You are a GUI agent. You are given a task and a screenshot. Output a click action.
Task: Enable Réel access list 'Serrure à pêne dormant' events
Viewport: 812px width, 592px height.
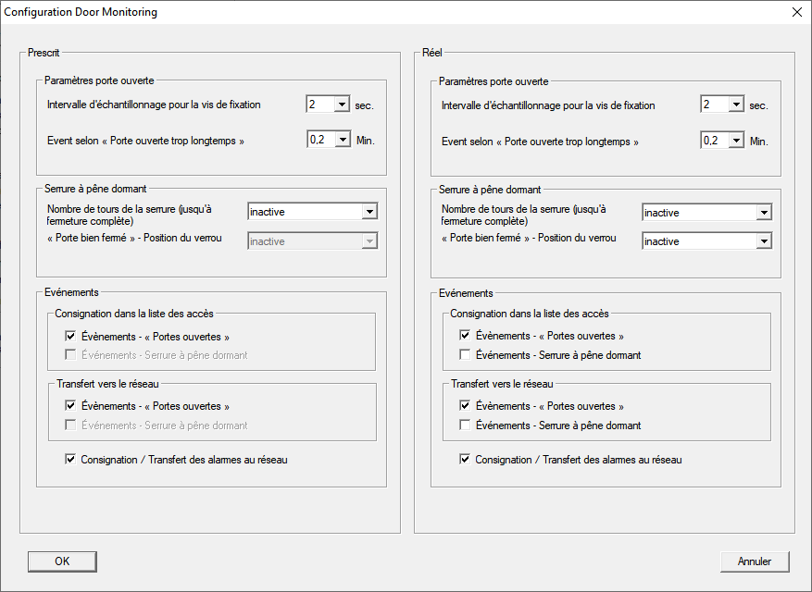coord(466,355)
